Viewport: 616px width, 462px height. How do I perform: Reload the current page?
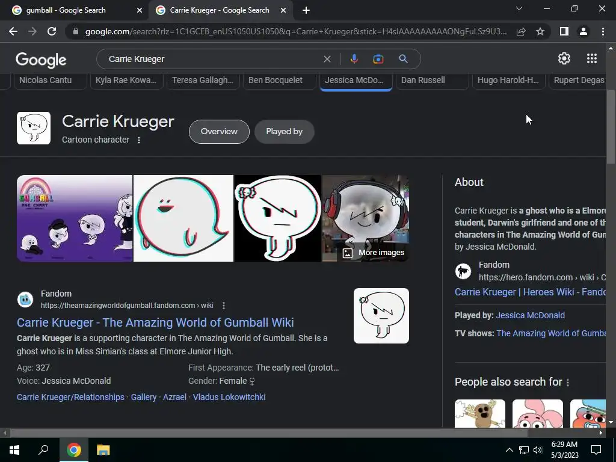tap(52, 31)
